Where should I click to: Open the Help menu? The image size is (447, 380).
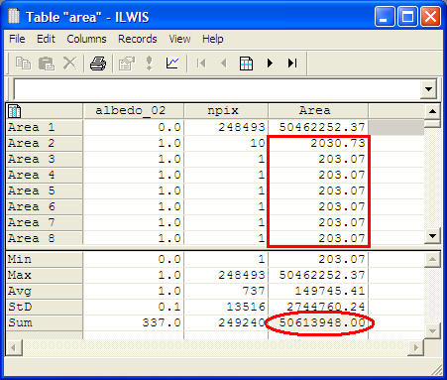click(213, 39)
